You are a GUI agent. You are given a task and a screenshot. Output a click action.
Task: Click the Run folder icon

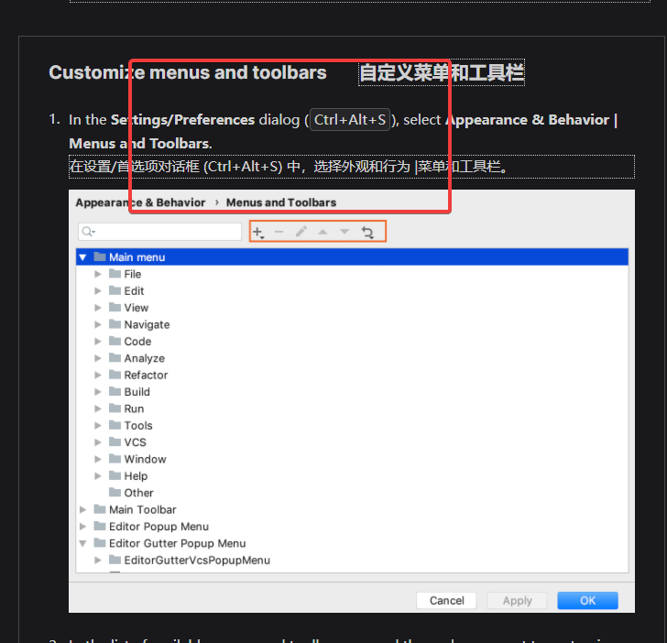point(115,409)
